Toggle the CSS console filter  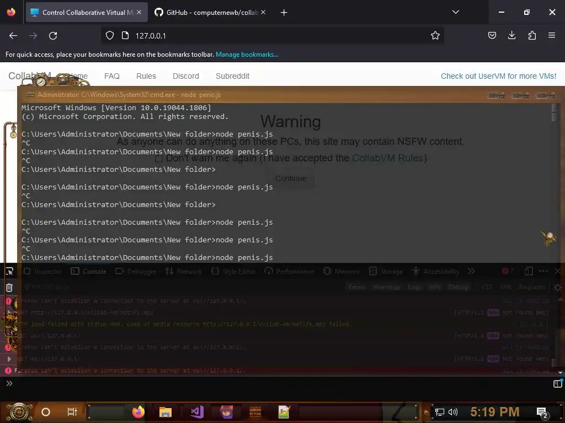pos(487,286)
